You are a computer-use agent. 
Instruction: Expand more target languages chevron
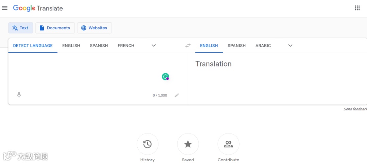(x=290, y=46)
